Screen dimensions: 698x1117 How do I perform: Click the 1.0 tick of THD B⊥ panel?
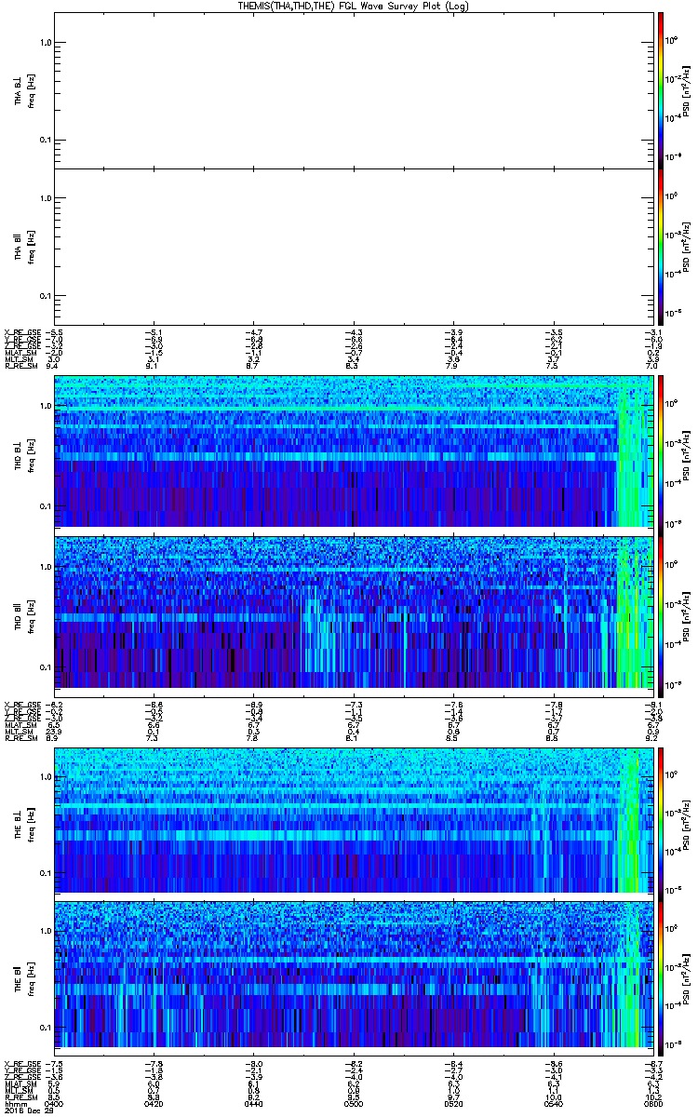tap(46, 406)
